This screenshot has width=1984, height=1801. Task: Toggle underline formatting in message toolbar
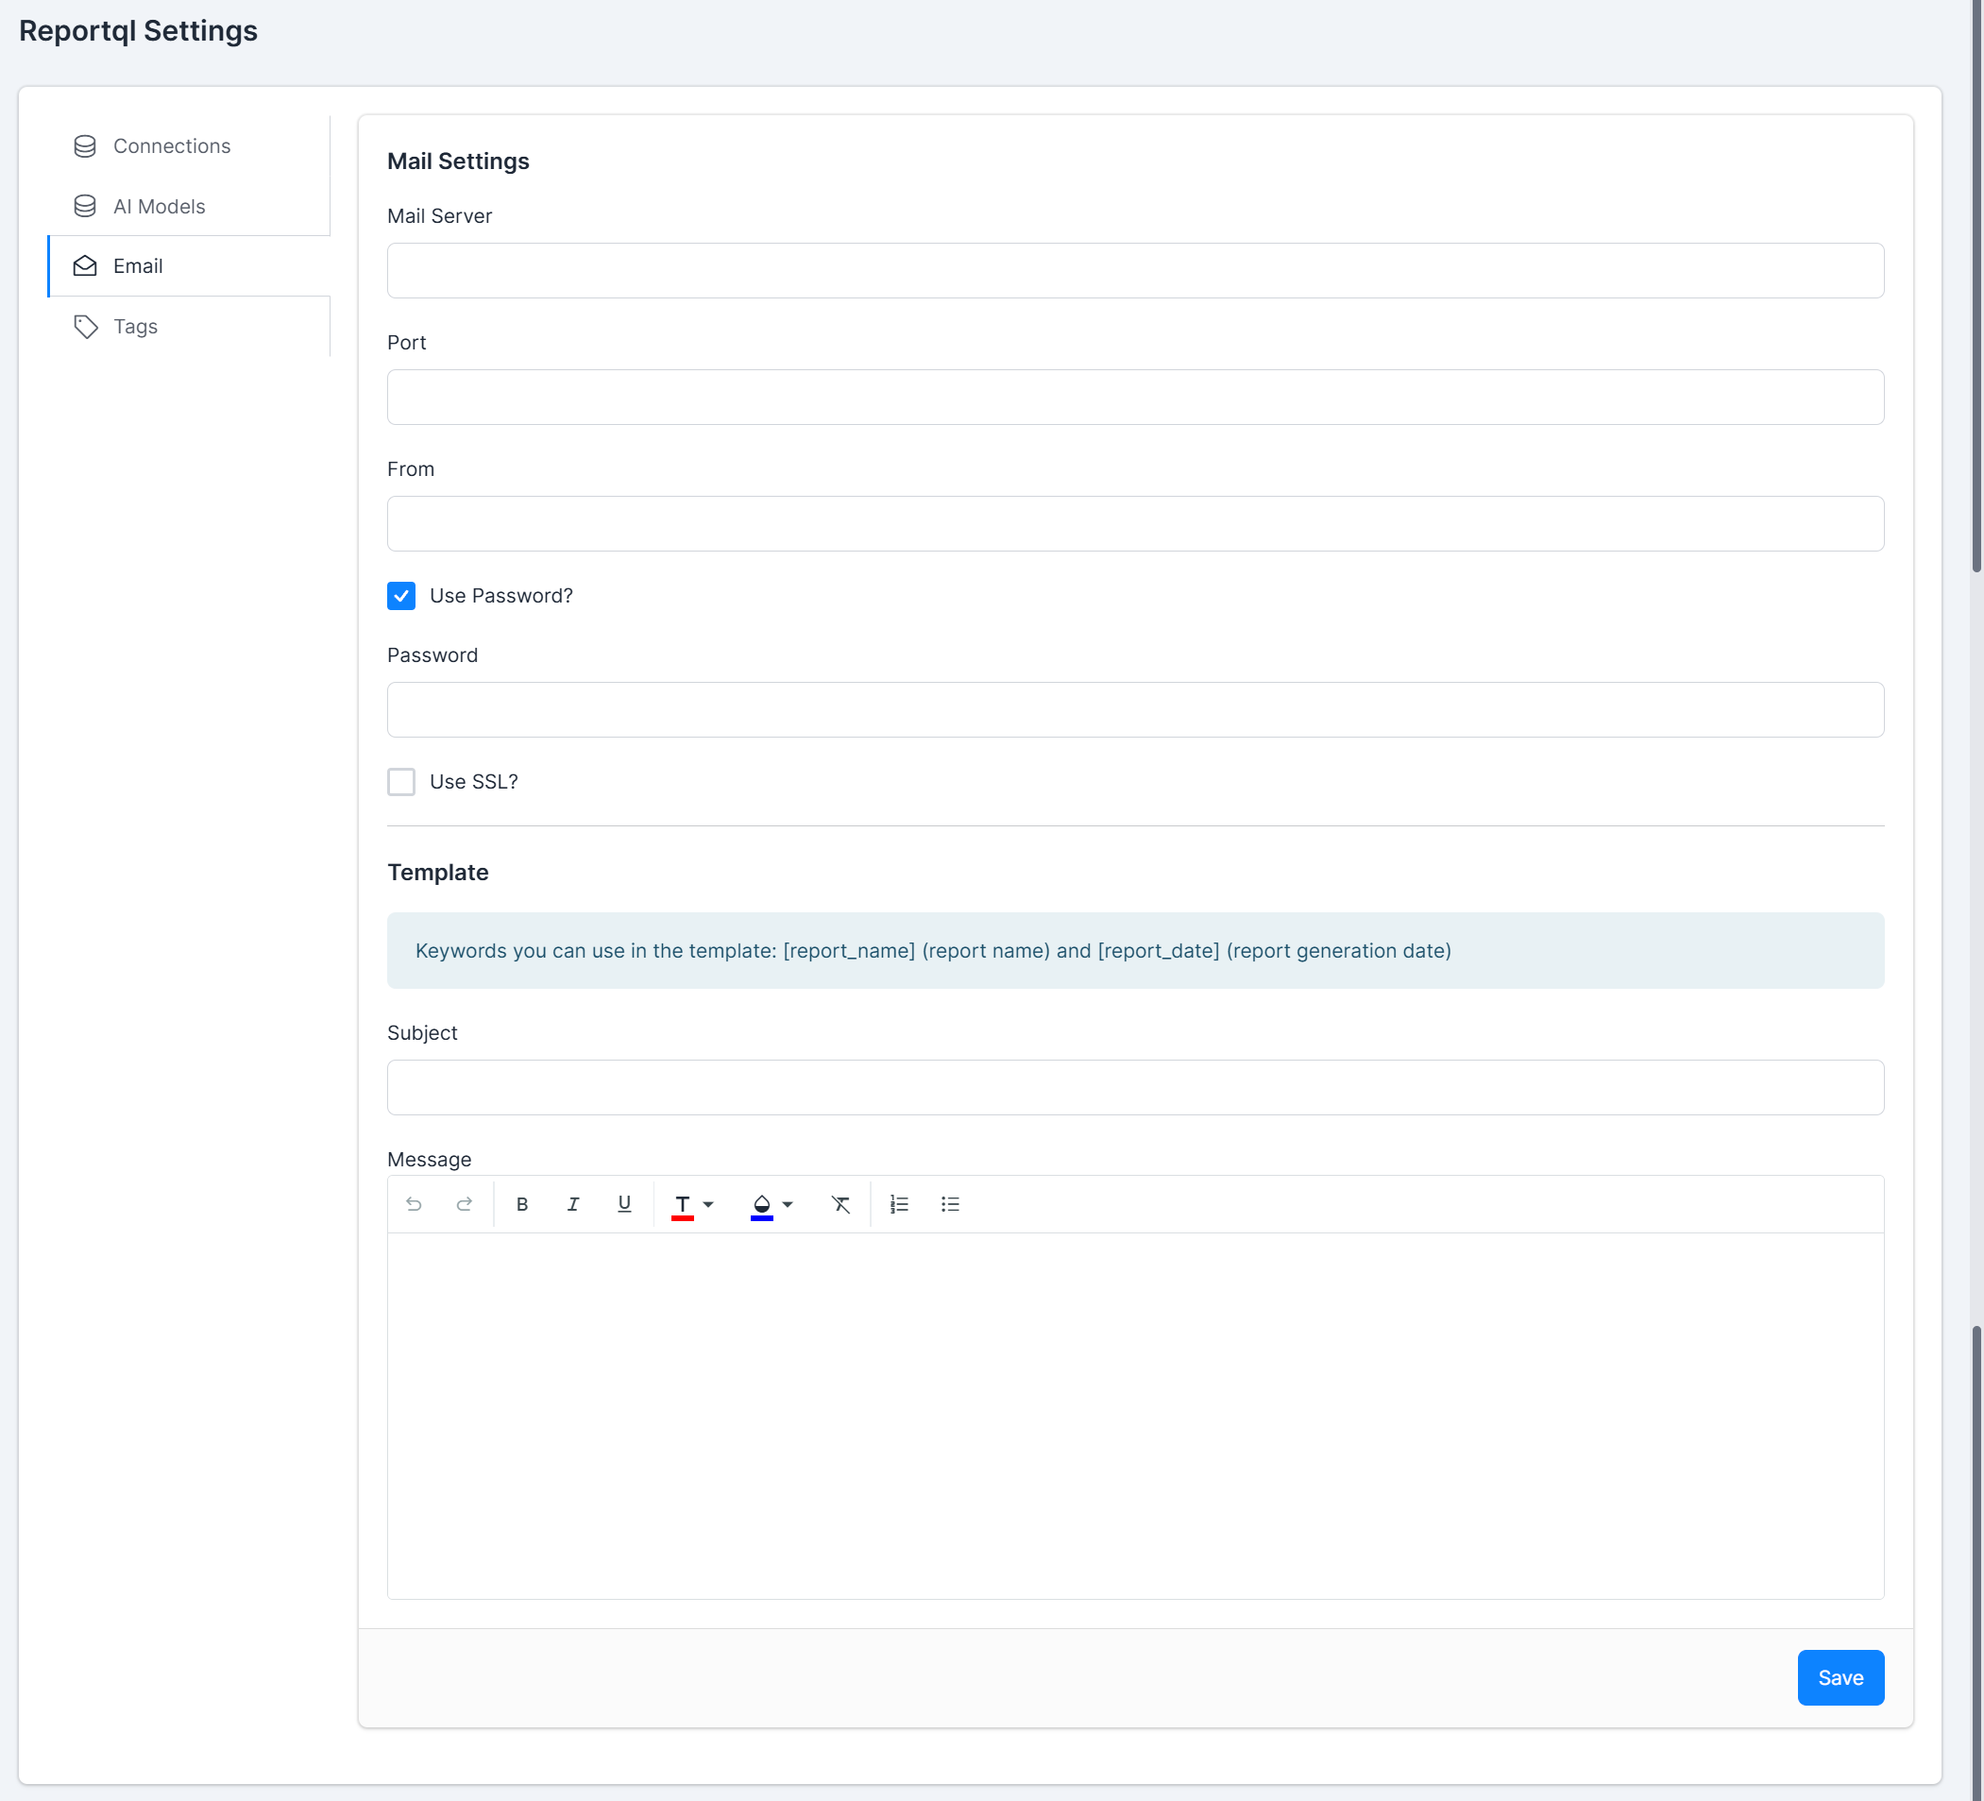tap(624, 1203)
